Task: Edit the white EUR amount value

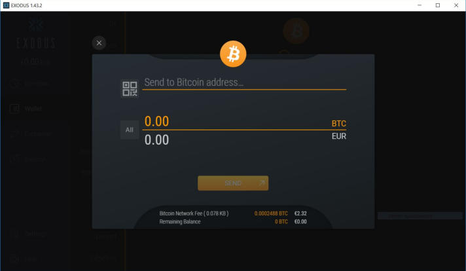Action: (156, 139)
